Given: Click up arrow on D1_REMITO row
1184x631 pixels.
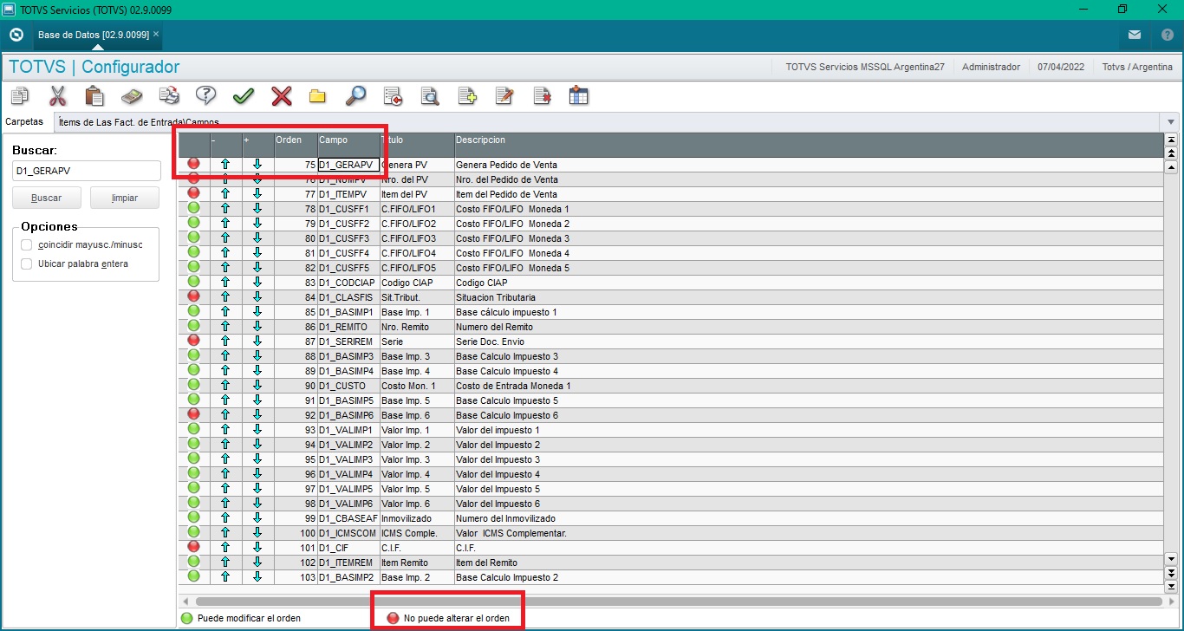Looking at the screenshot, I should 225,327.
